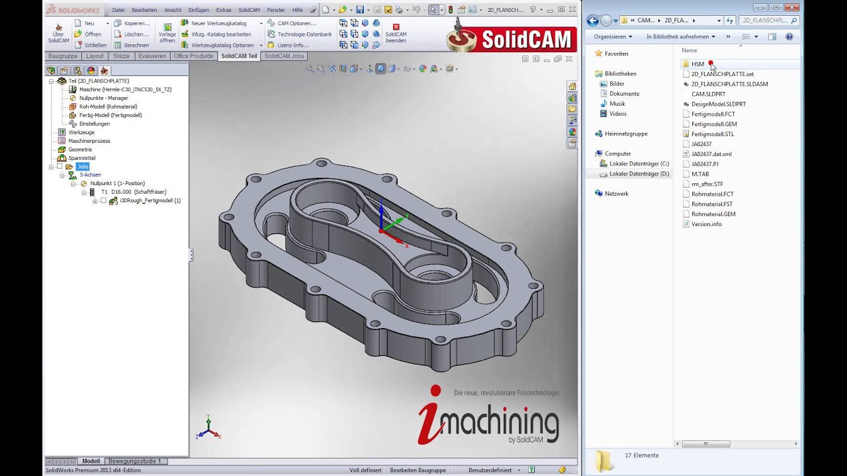Expand Werkzeugkatalog Optionen dropdown arrow
The image size is (847, 476).
click(261, 45)
